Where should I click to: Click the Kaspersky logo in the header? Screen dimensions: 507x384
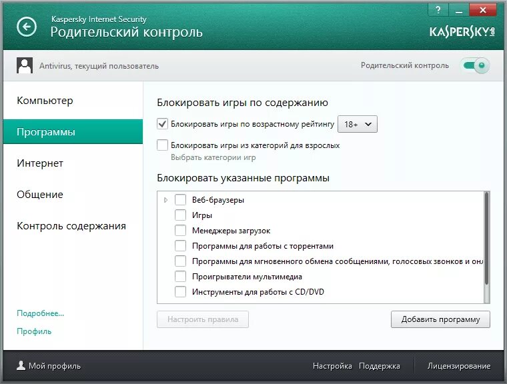(462, 32)
